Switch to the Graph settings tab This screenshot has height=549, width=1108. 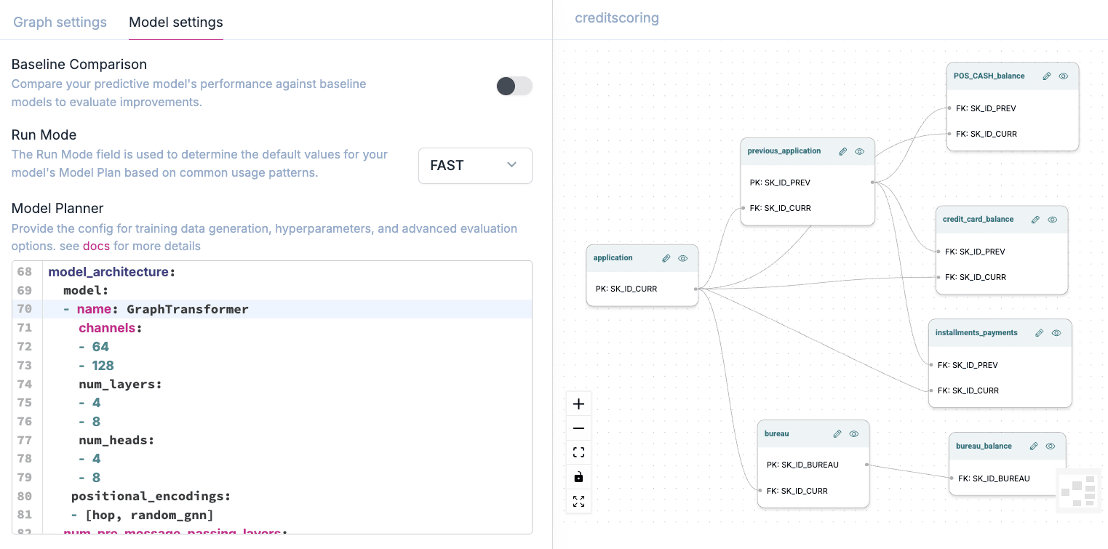(60, 22)
